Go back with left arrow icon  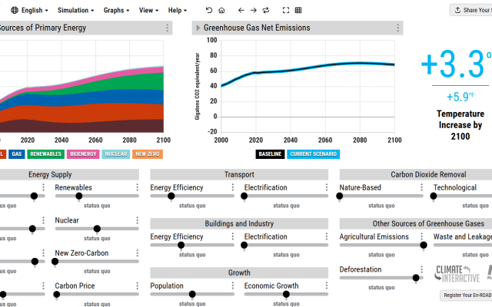[241, 10]
